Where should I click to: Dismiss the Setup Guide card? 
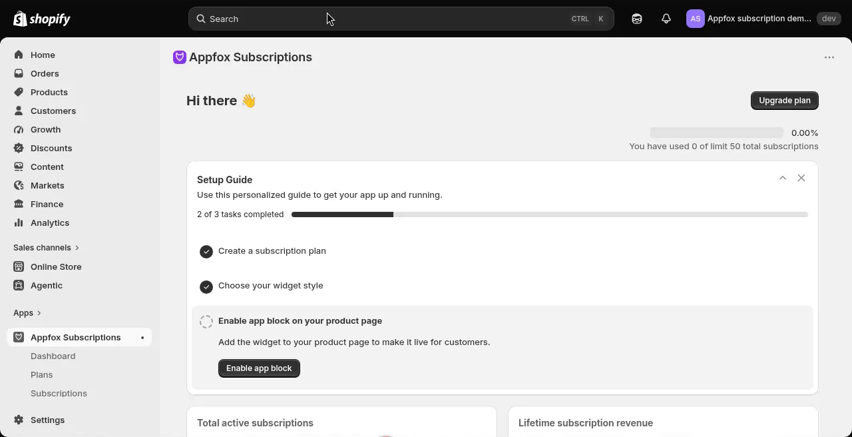[x=801, y=178]
